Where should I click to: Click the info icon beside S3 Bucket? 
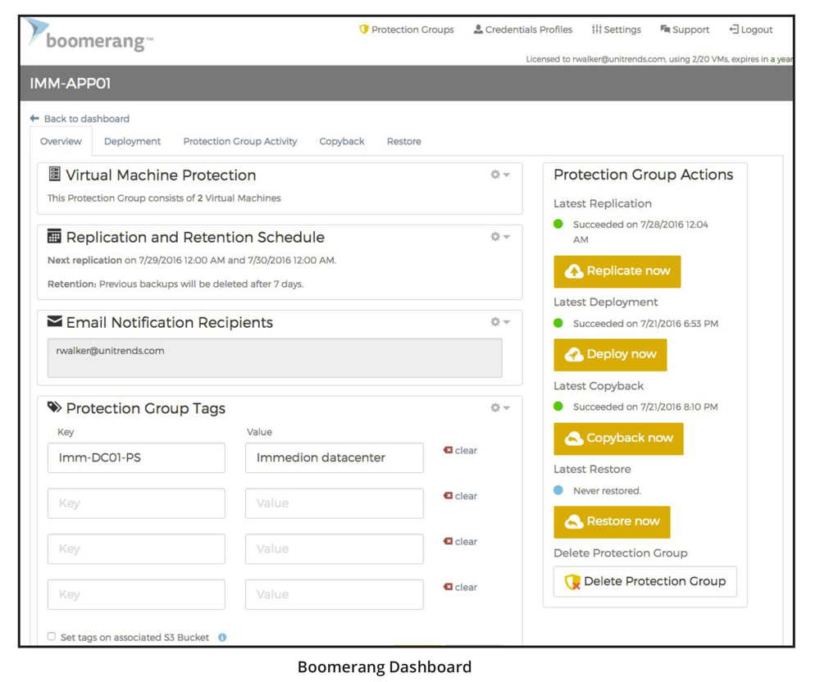coord(222,637)
